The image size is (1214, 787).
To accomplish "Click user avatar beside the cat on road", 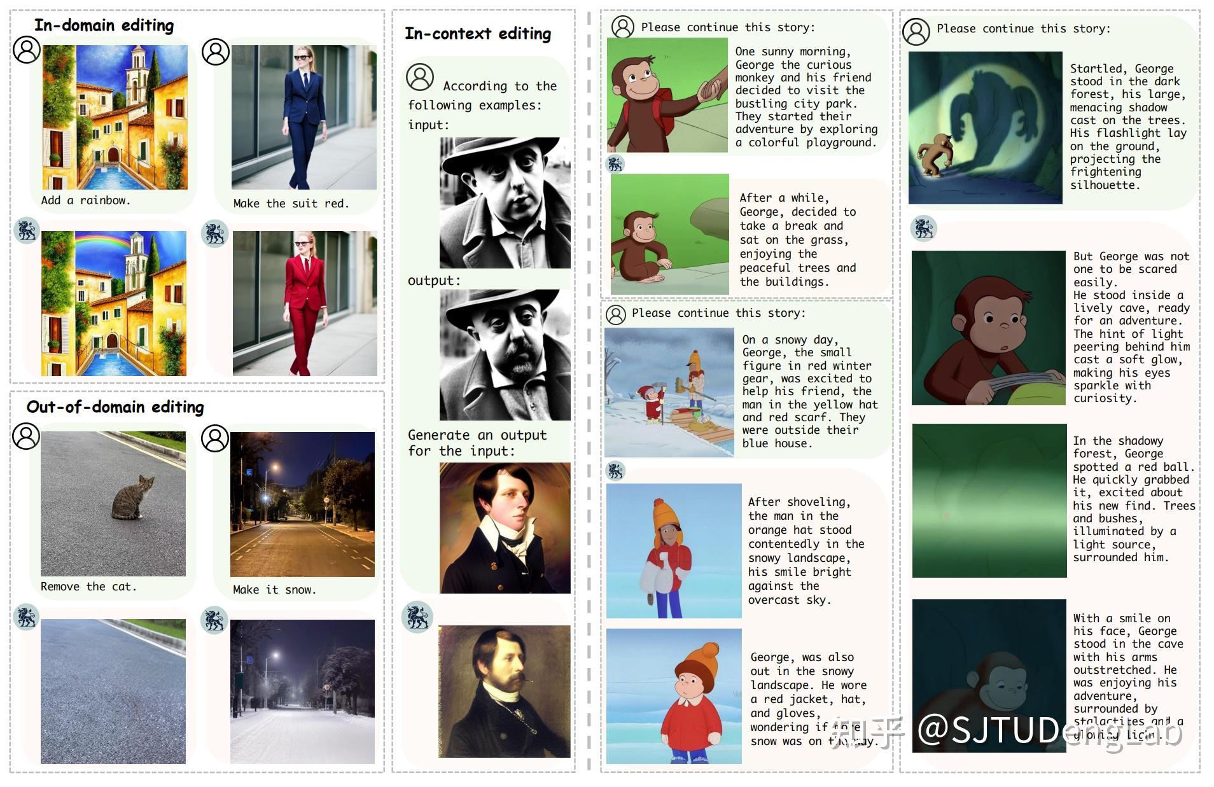I will pyautogui.click(x=26, y=436).
